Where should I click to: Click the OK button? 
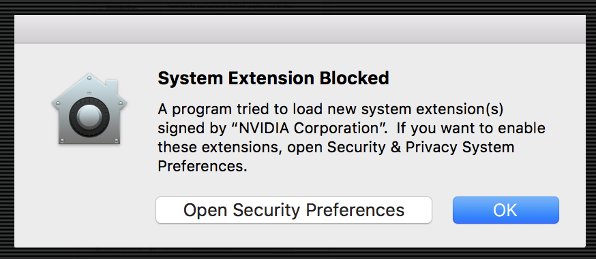(x=505, y=210)
